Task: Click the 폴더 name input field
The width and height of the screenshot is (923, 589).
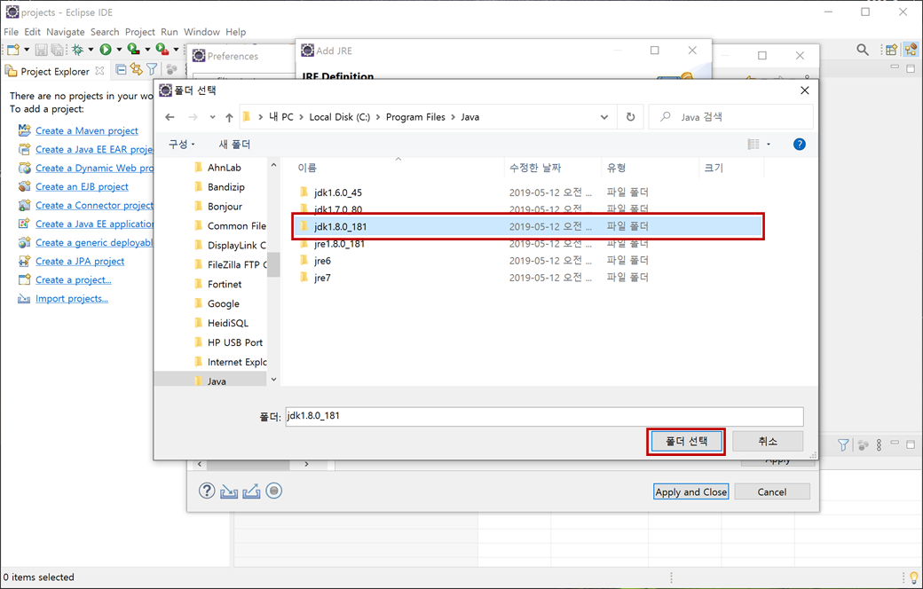Action: (x=545, y=416)
